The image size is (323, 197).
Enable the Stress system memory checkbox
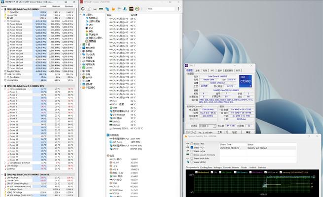[192, 155]
